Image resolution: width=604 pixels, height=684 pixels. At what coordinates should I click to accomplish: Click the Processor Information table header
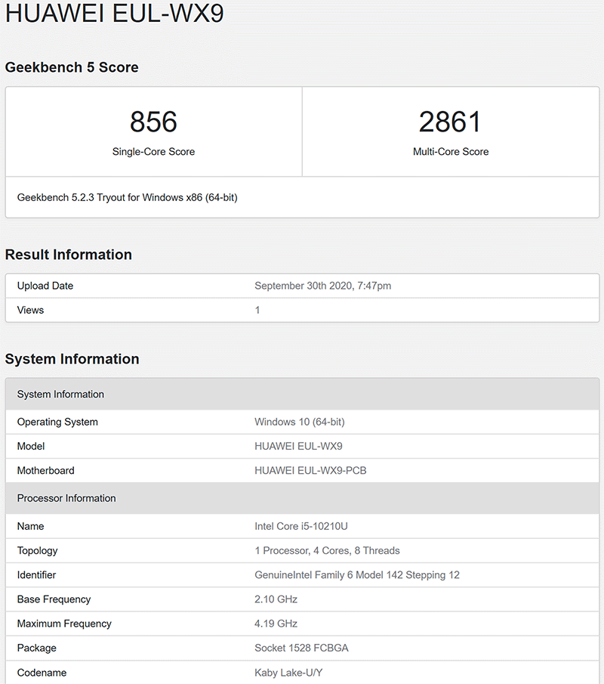click(x=303, y=498)
